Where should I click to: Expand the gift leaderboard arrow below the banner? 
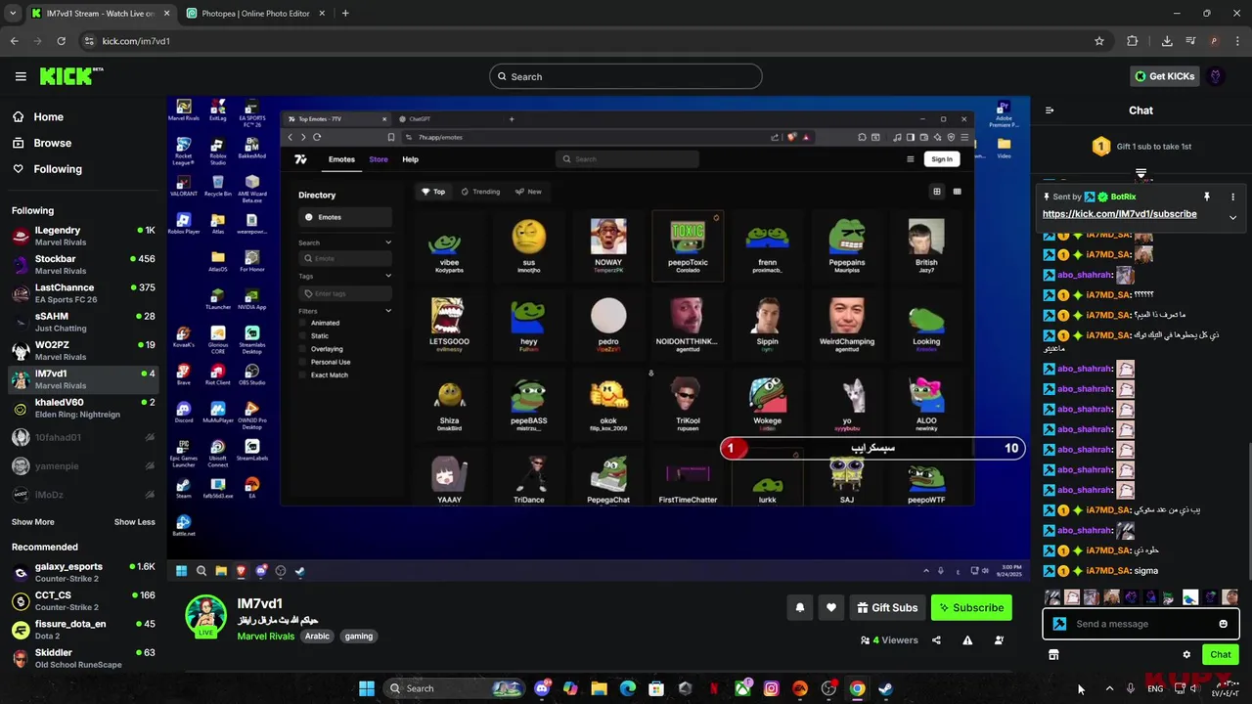[1140, 174]
